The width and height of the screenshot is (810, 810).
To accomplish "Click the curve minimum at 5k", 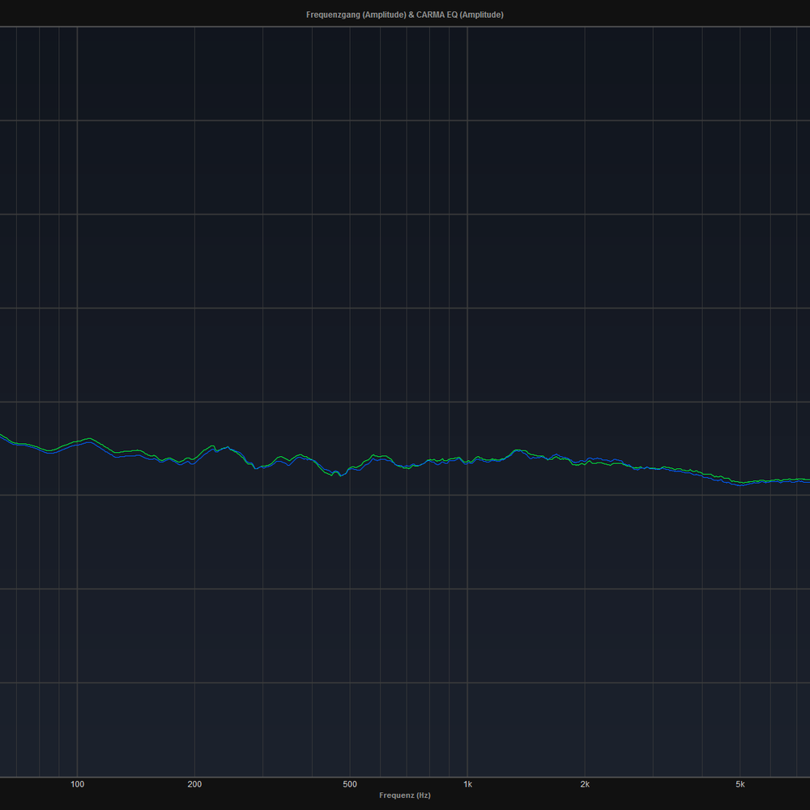I will coord(740,484).
